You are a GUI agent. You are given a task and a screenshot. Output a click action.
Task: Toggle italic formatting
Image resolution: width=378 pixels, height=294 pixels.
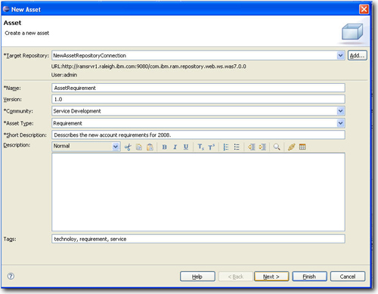175,147
